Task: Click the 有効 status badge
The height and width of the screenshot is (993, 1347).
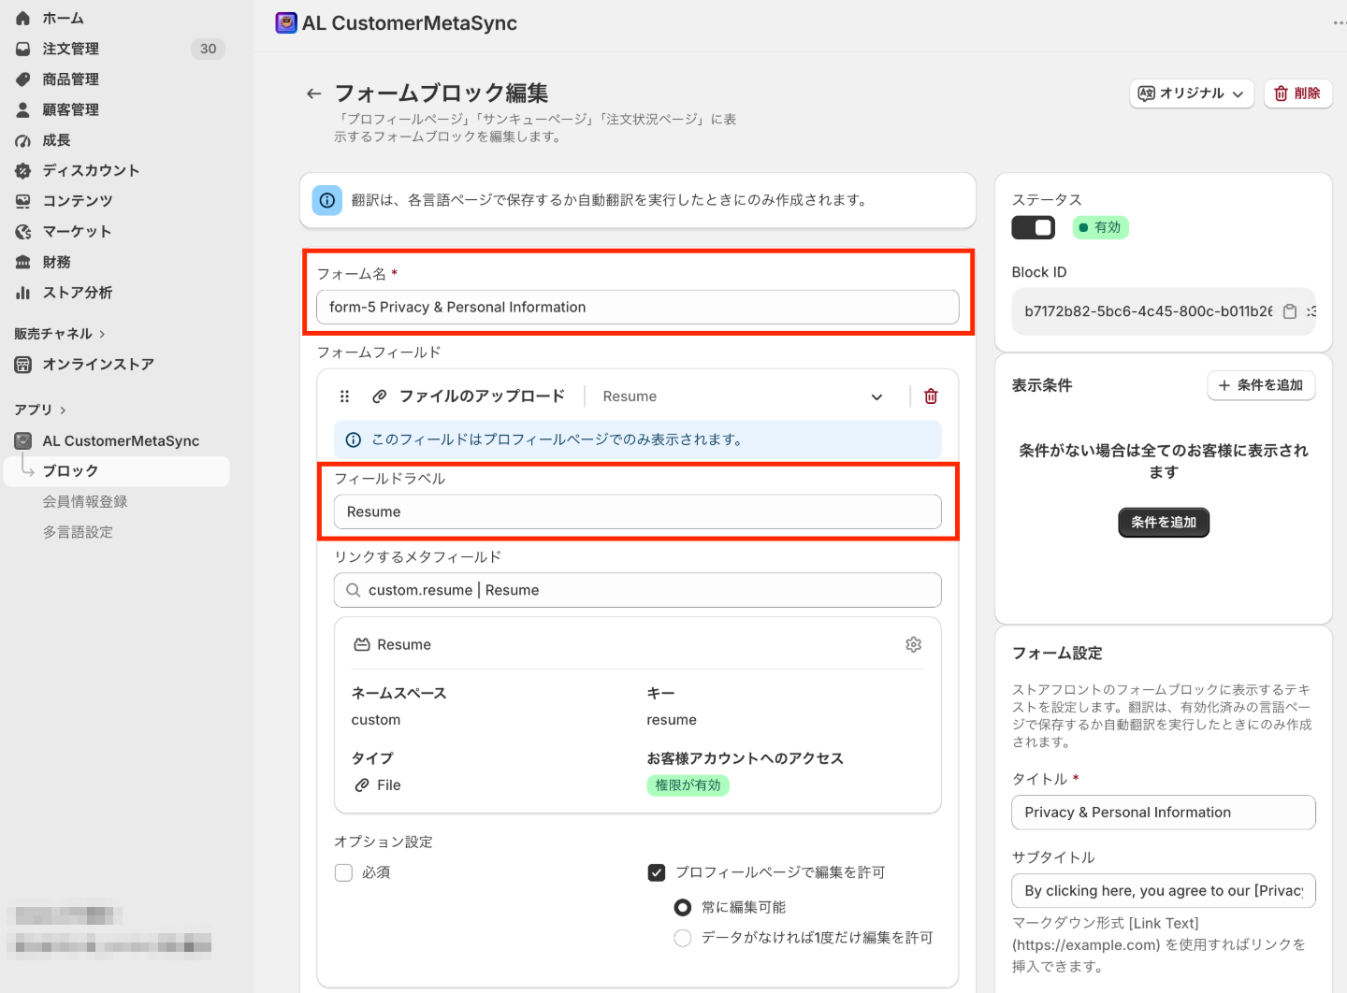Action: click(x=1100, y=227)
